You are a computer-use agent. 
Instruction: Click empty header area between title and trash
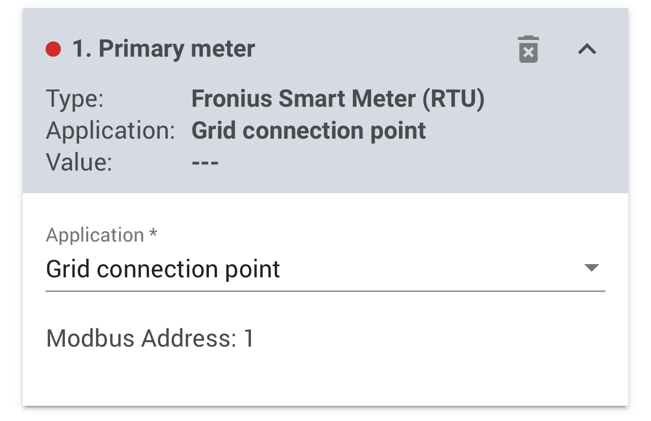(385, 49)
